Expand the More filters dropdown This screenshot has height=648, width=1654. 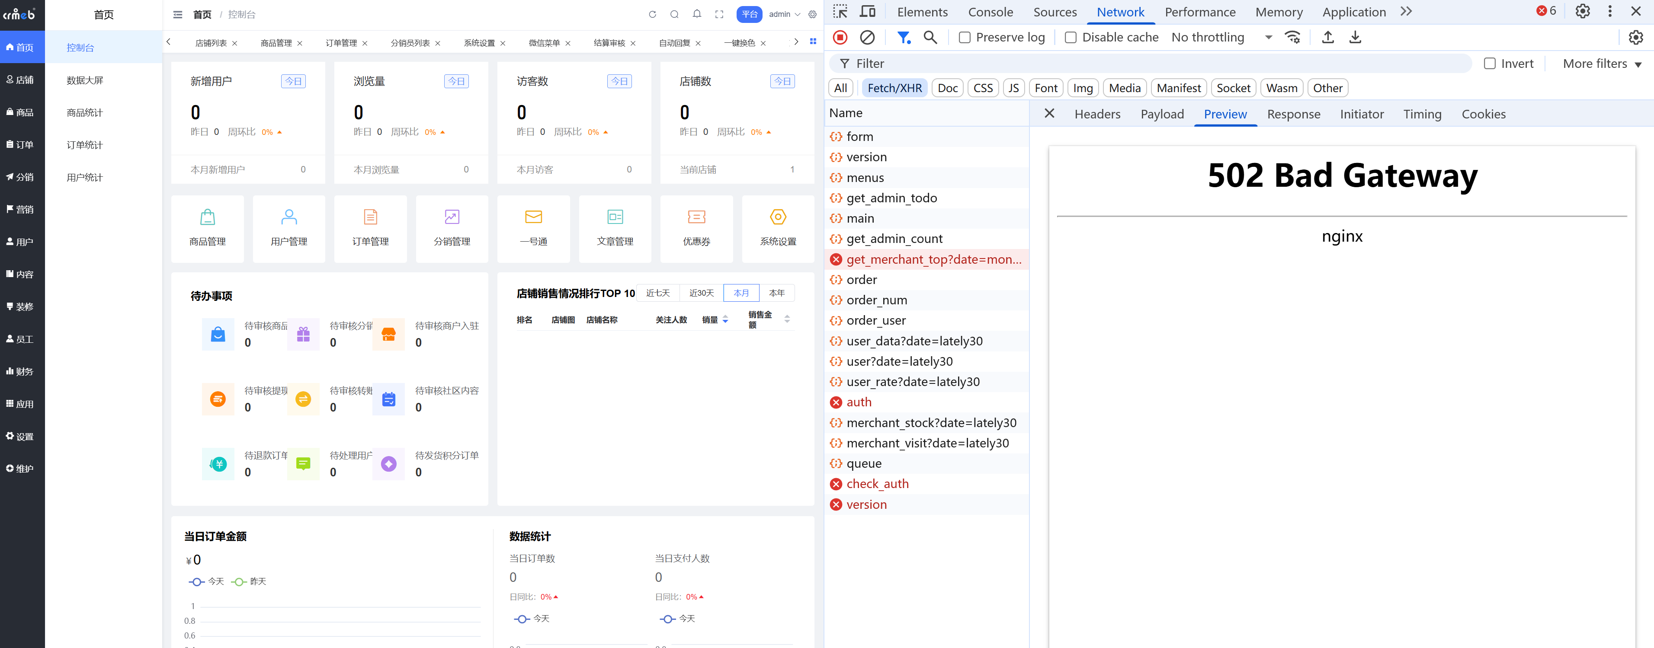click(1602, 64)
